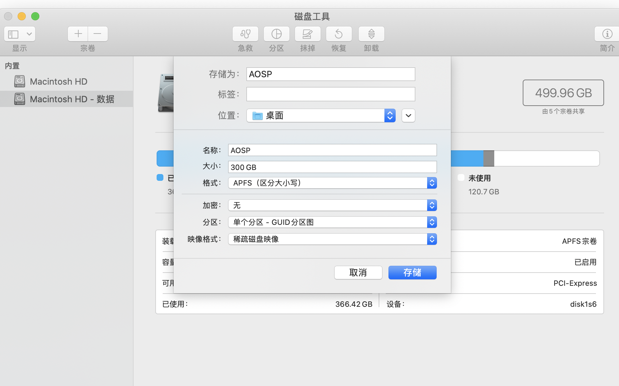Click the blue used-space swatch in the legend
This screenshot has height=386, width=619.
pyautogui.click(x=160, y=177)
